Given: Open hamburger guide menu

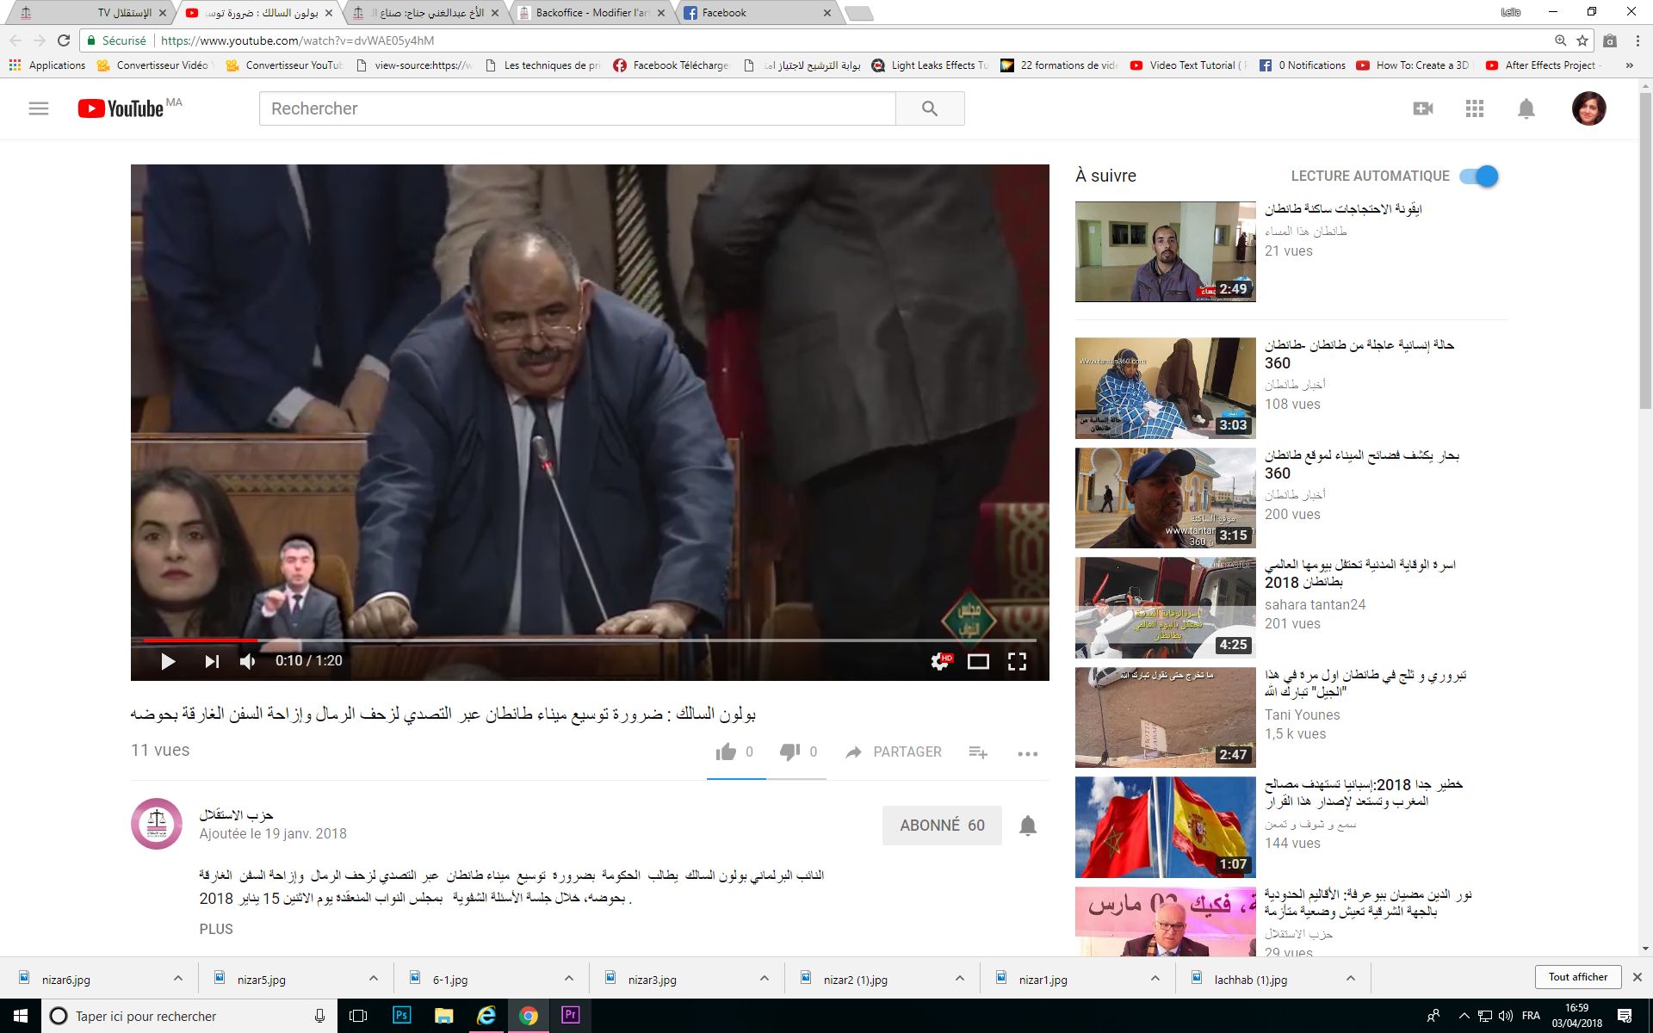Looking at the screenshot, I should pyautogui.click(x=39, y=108).
